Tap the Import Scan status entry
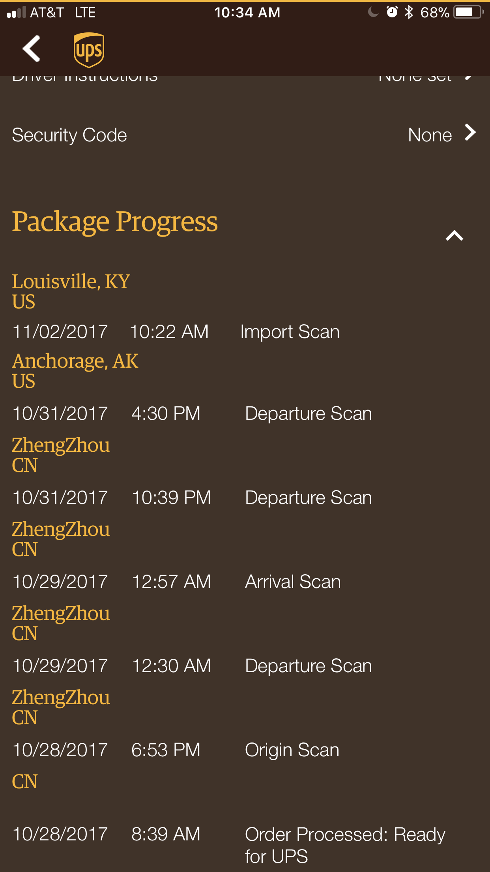This screenshot has height=872, width=490. [x=290, y=332]
